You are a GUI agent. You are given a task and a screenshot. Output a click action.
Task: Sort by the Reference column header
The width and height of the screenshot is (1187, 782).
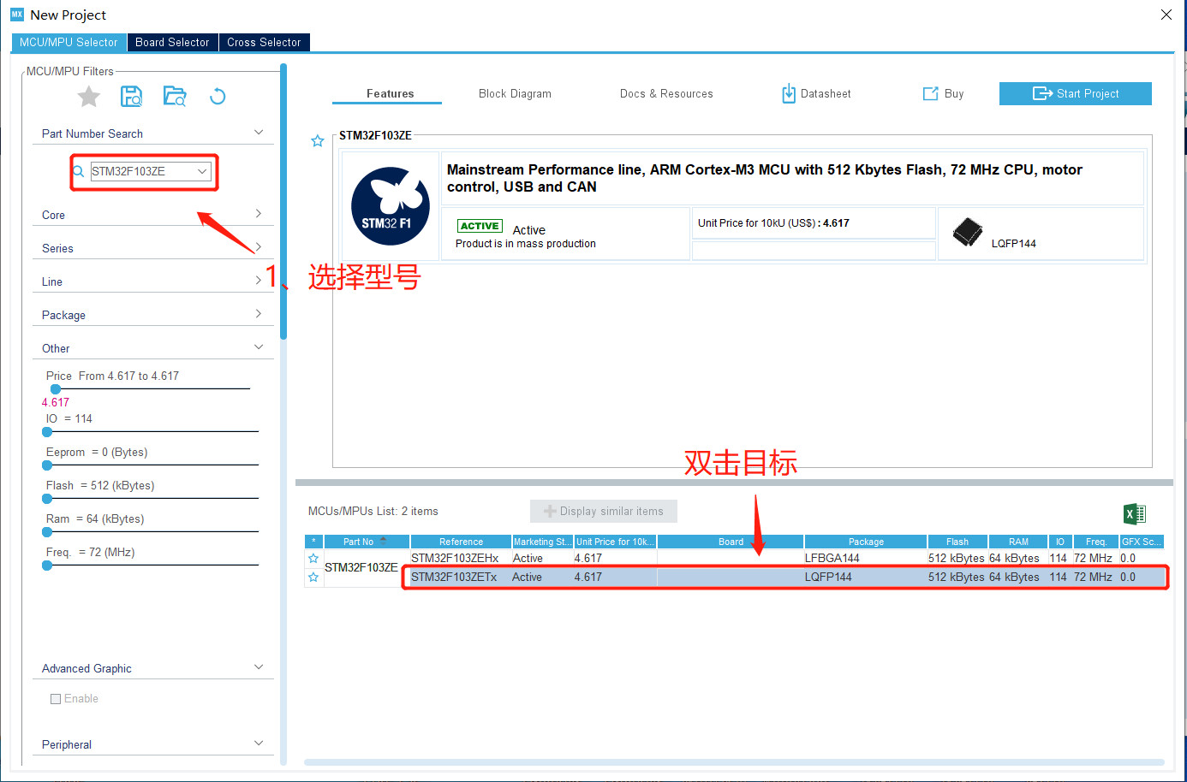click(x=461, y=542)
